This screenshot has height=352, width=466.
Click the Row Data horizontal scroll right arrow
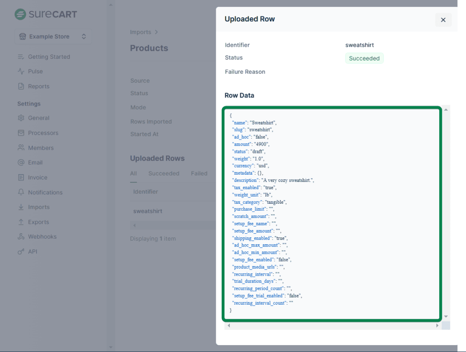pos(437,326)
